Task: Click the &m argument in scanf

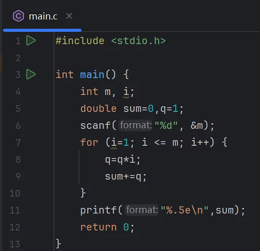Action: (196, 125)
